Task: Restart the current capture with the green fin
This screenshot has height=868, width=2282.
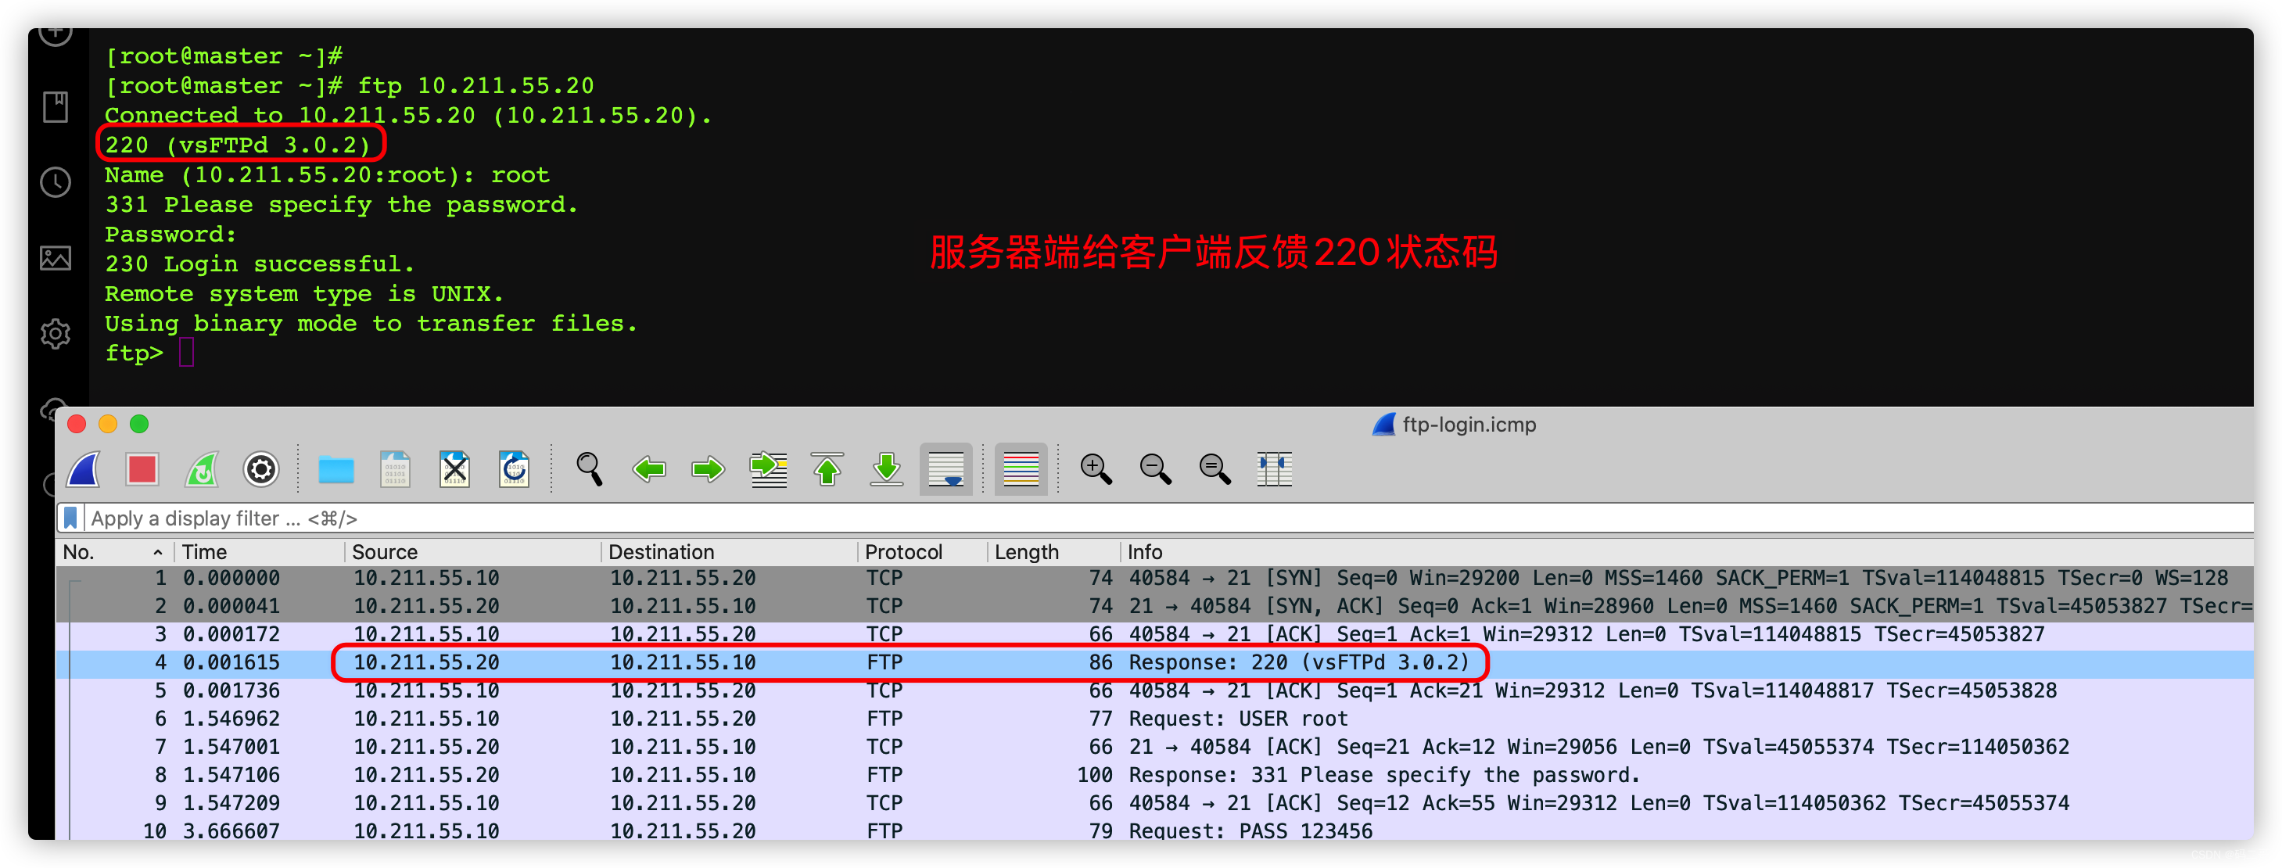Action: pos(202,469)
